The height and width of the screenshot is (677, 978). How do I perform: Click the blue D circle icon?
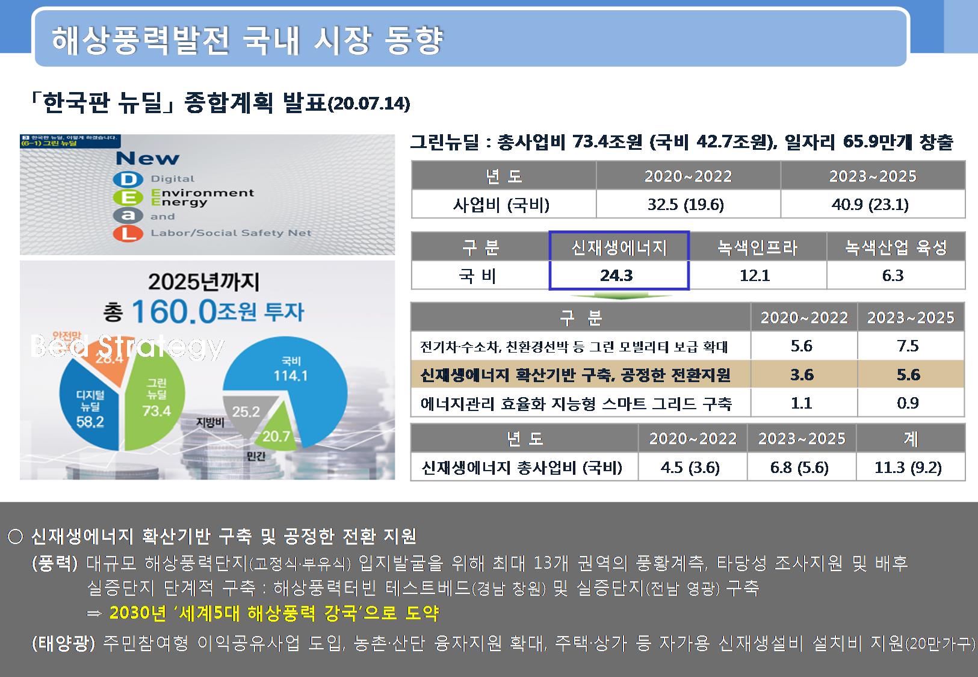(128, 179)
